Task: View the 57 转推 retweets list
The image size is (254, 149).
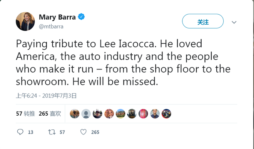Action: tap(25, 114)
